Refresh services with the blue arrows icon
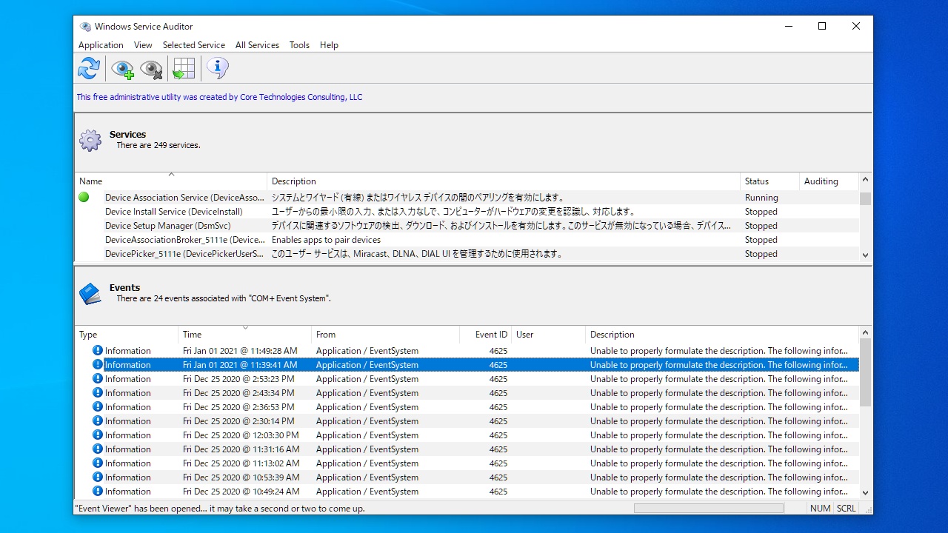The width and height of the screenshot is (948, 533). click(89, 69)
